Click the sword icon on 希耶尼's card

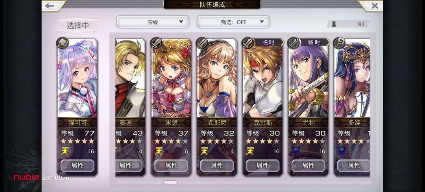tap(202, 43)
